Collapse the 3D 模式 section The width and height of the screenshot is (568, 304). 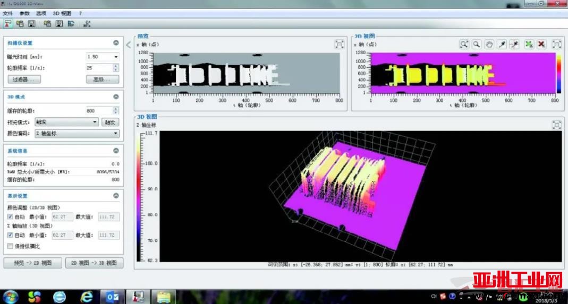(116, 97)
